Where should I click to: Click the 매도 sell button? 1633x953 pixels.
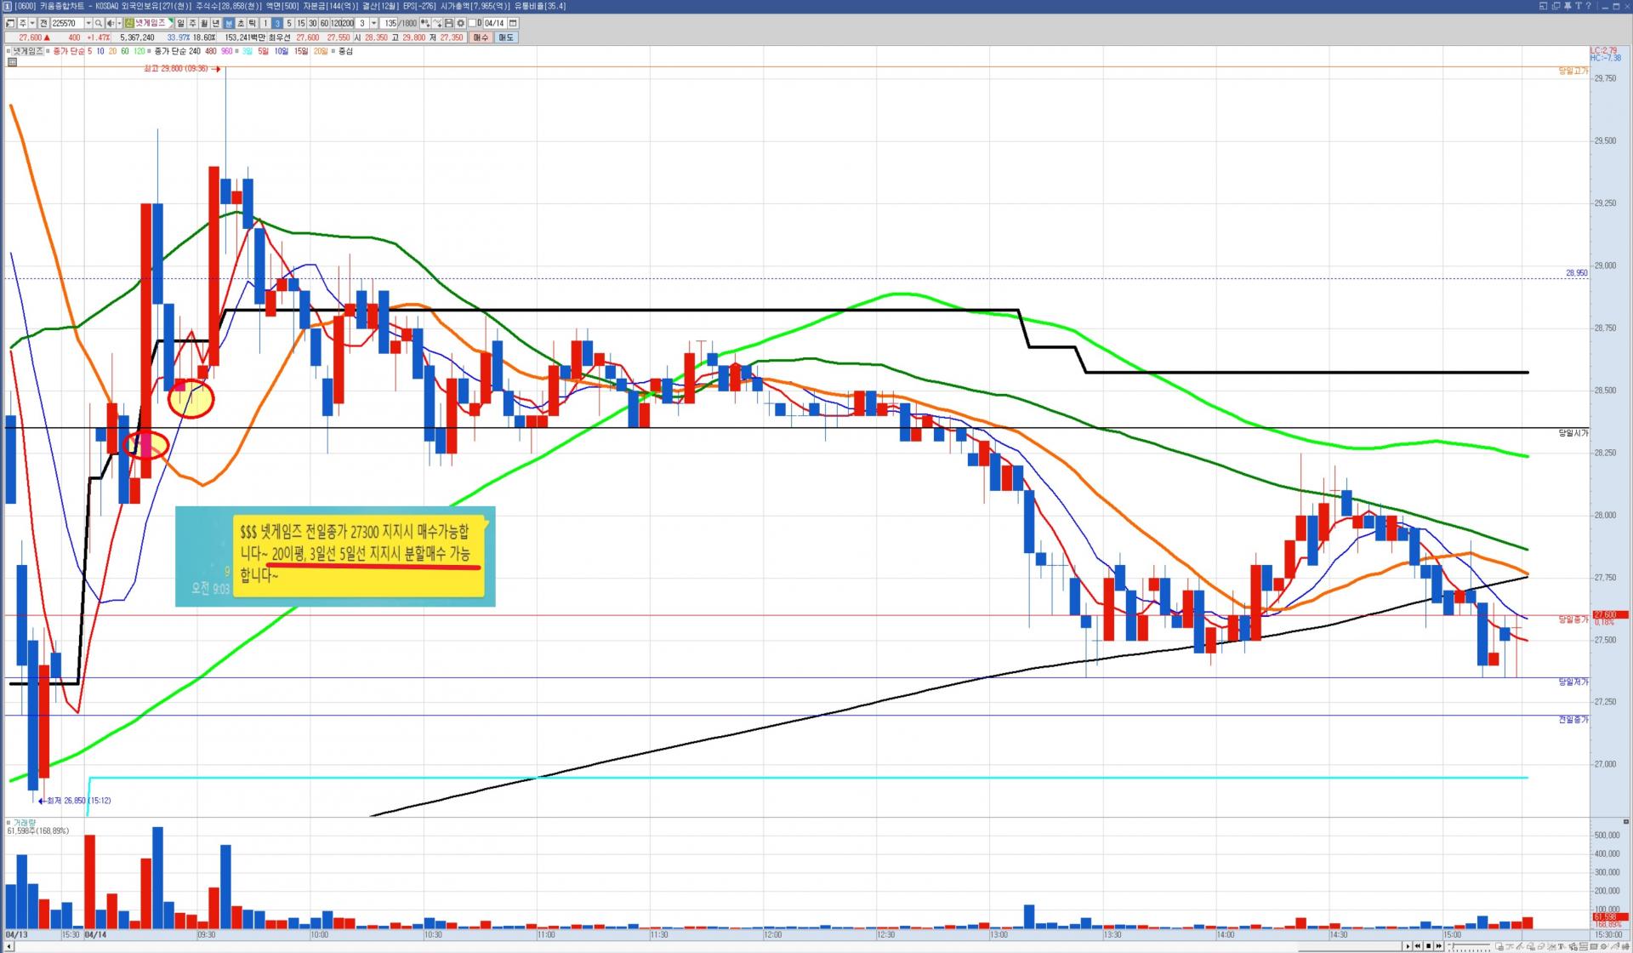(x=506, y=37)
